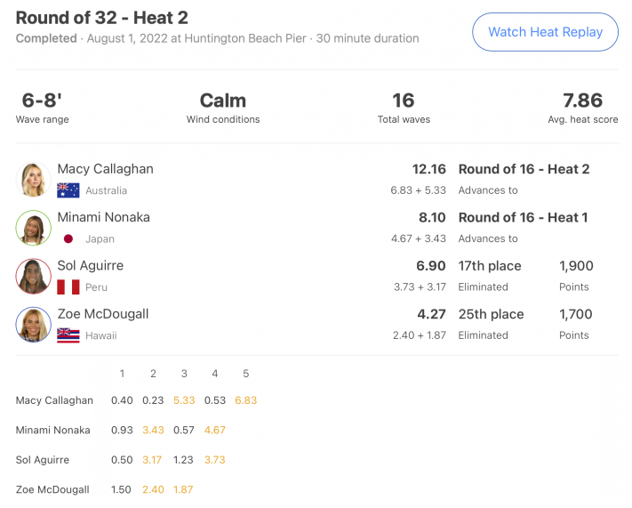The image size is (632, 508).
Task: Select the Zoe McDougall name heading
Action: 103,314
